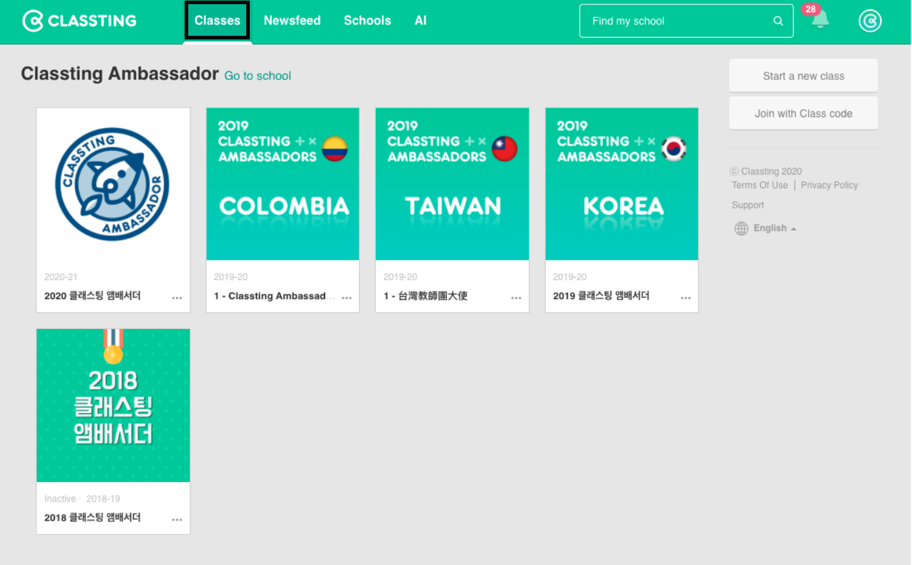Click the 1 - Classting Ambassad... class title
The height and width of the screenshot is (565, 912).
pos(274,296)
